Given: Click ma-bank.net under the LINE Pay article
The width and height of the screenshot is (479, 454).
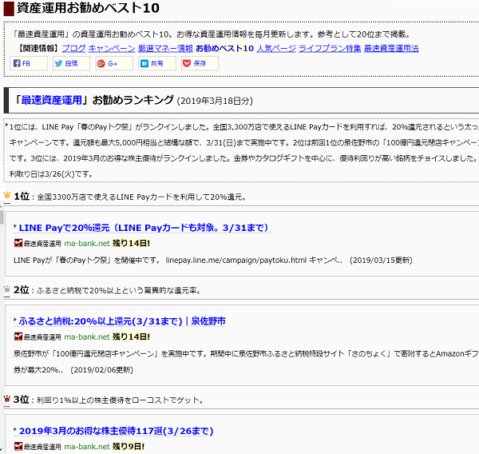Looking at the screenshot, I should pyautogui.click(x=87, y=244).
